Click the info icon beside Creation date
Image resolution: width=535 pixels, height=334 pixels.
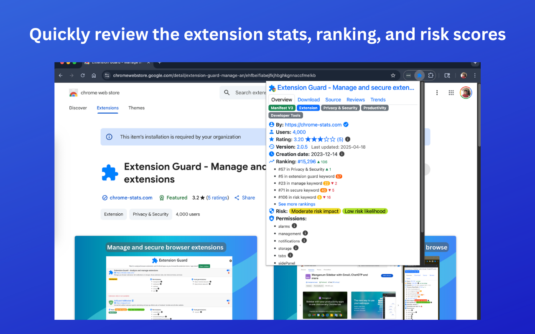click(342, 154)
